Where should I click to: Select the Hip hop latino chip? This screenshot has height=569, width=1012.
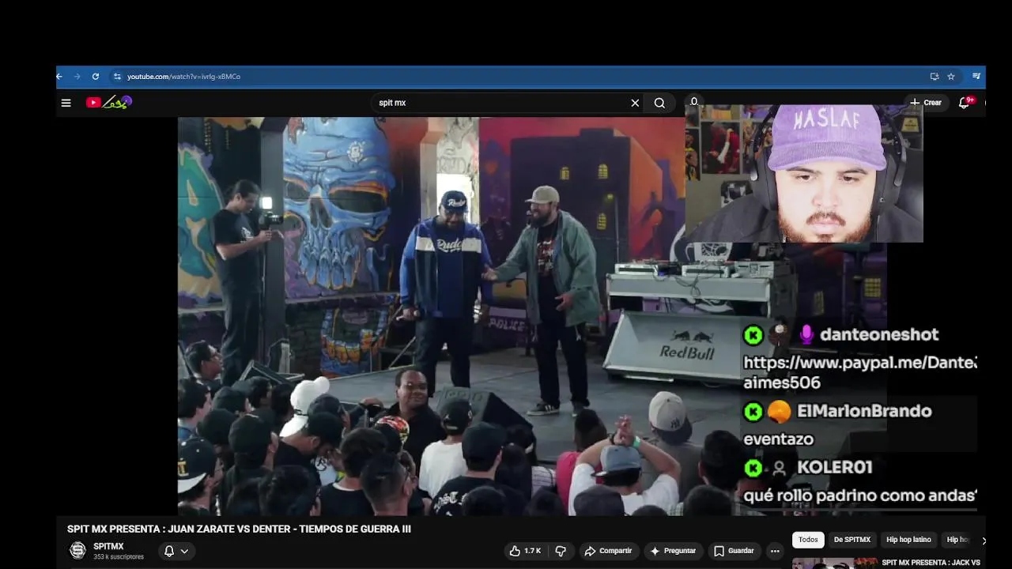point(908,540)
